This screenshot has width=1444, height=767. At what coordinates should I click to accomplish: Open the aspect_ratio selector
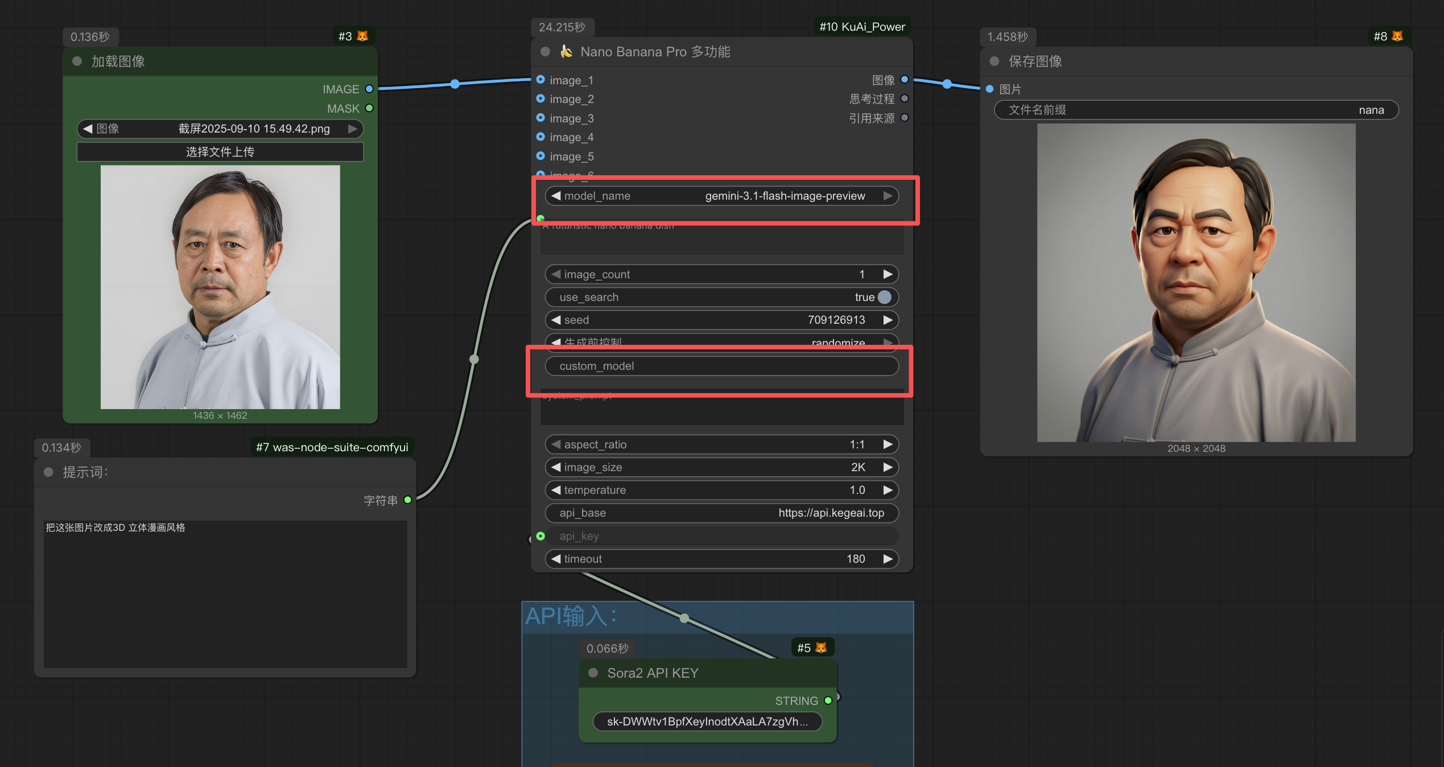[x=721, y=444]
